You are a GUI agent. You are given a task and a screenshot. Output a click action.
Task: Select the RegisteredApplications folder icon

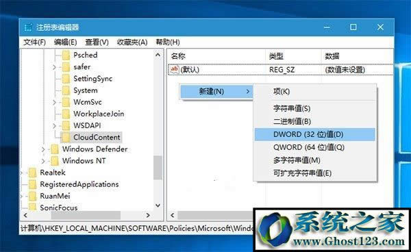point(32,184)
